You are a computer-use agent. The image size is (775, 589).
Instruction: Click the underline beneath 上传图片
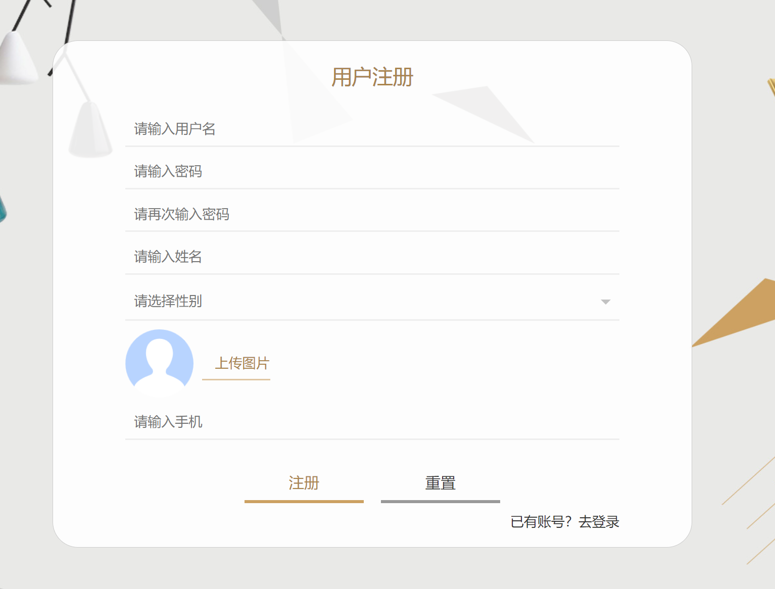click(236, 379)
